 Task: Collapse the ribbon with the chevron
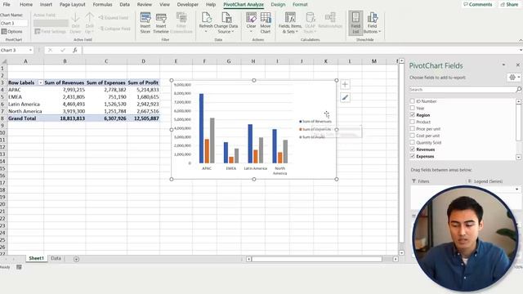(x=521, y=40)
